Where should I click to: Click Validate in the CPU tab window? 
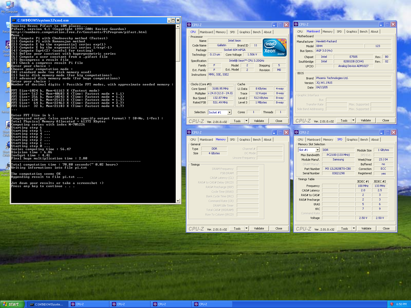tap(259, 121)
